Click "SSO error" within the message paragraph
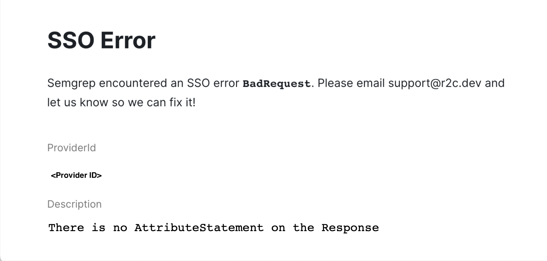Screen dimensions: 547x261 click(x=213, y=83)
